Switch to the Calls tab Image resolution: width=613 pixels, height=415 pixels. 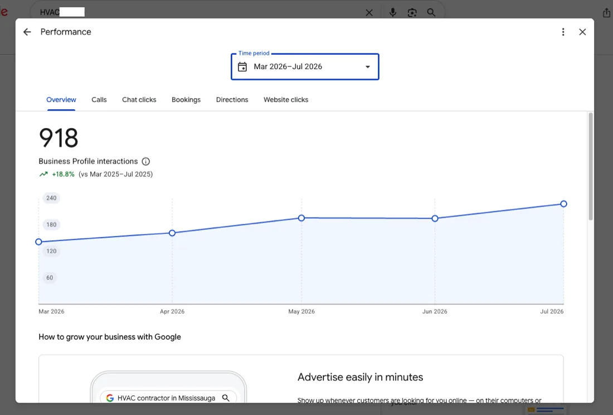pyautogui.click(x=99, y=100)
